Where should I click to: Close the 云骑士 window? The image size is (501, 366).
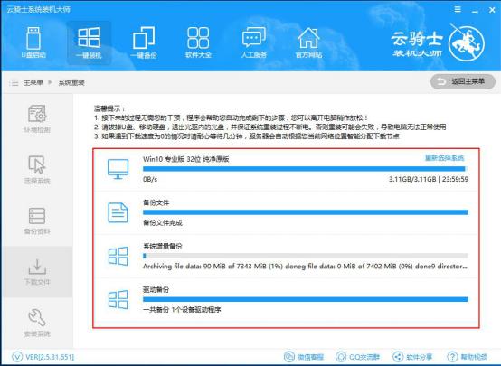click(492, 10)
